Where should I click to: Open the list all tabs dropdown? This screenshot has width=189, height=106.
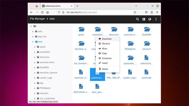(x=136, y=6)
